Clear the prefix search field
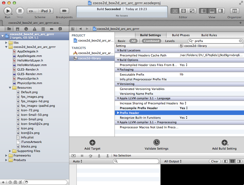 pos(240,41)
